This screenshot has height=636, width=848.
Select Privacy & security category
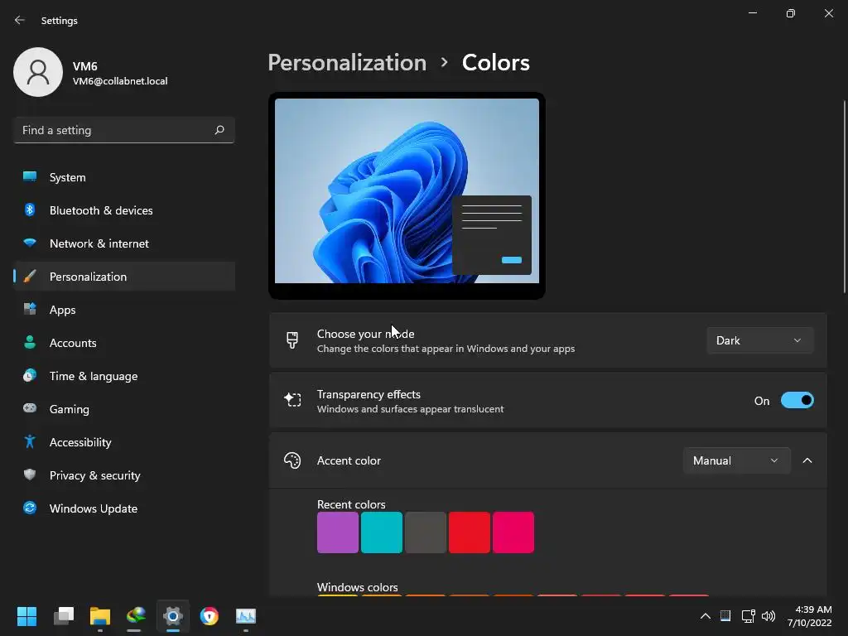[x=124, y=475]
